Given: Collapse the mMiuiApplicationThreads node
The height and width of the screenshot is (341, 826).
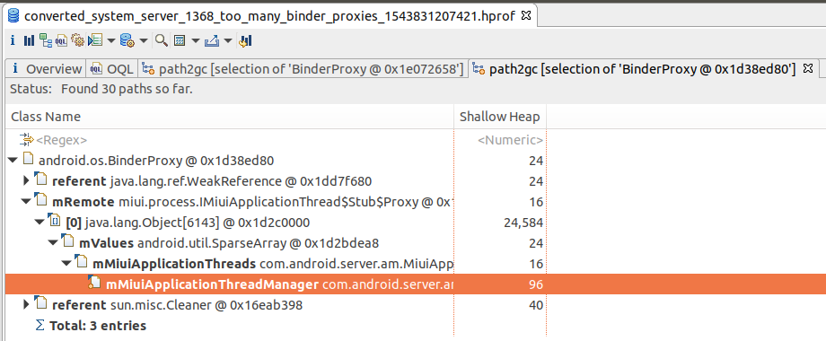Looking at the screenshot, I should point(66,264).
